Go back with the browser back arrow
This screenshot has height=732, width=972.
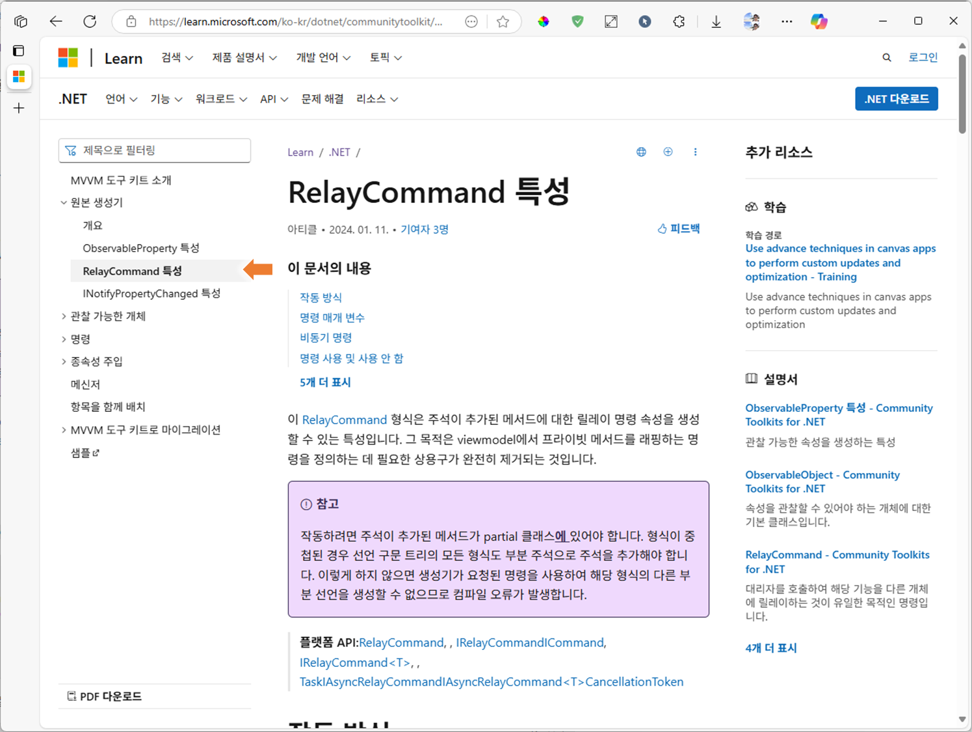click(56, 21)
